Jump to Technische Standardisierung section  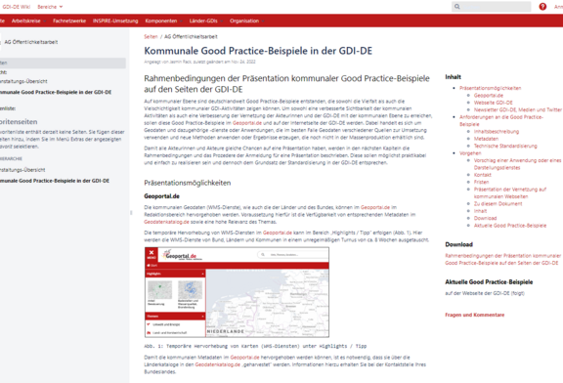(x=505, y=146)
